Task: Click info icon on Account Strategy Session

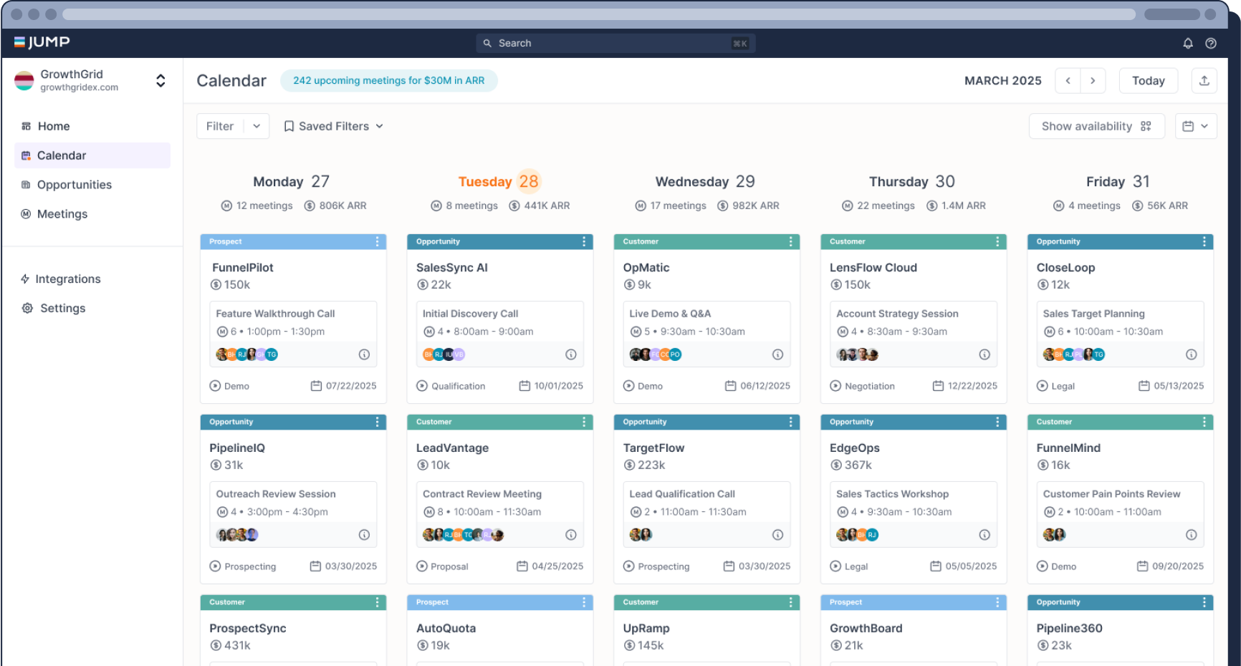Action: [984, 354]
